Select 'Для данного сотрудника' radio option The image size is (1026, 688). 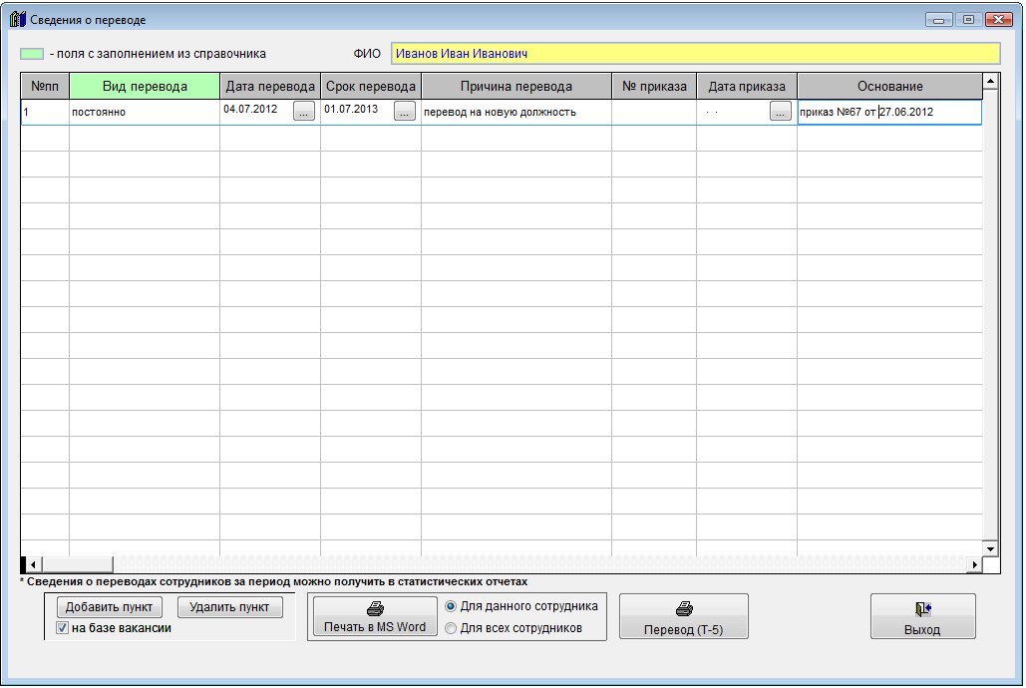click(451, 606)
